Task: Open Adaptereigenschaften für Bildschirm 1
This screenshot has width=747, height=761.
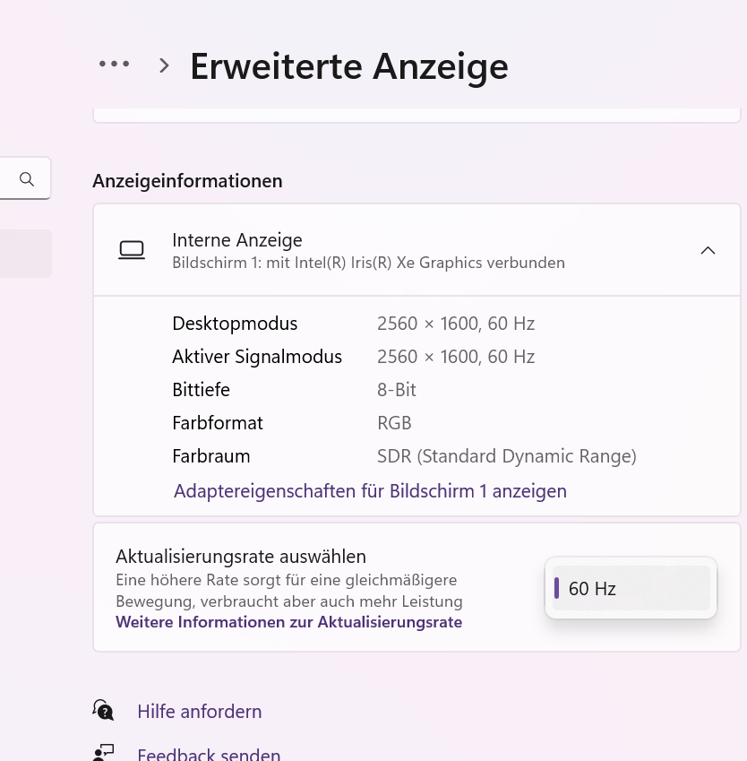Action: pyautogui.click(x=370, y=490)
